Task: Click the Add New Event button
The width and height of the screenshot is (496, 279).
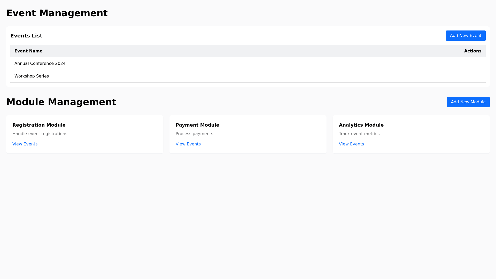Action: 466,36
